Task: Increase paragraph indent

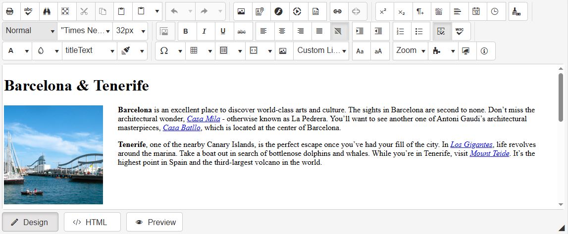Action: click(x=360, y=32)
